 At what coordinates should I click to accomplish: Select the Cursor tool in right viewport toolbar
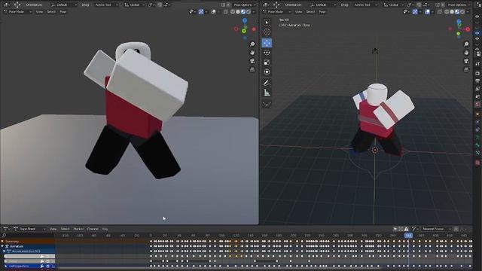point(267,32)
